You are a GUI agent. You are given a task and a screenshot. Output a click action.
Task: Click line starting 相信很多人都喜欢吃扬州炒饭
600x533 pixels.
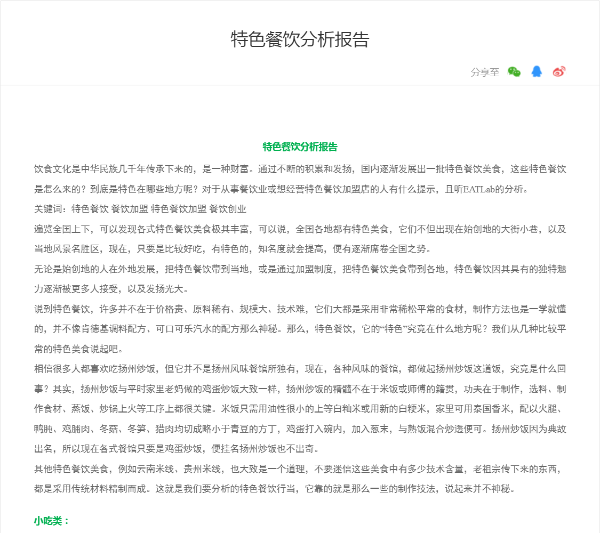300,369
